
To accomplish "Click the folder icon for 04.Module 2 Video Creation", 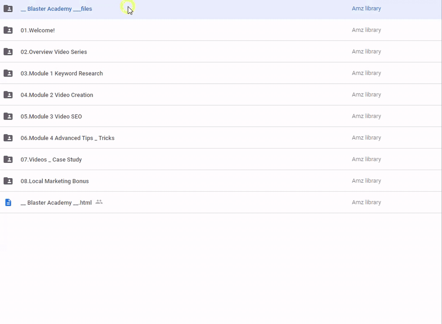I will pos(8,95).
